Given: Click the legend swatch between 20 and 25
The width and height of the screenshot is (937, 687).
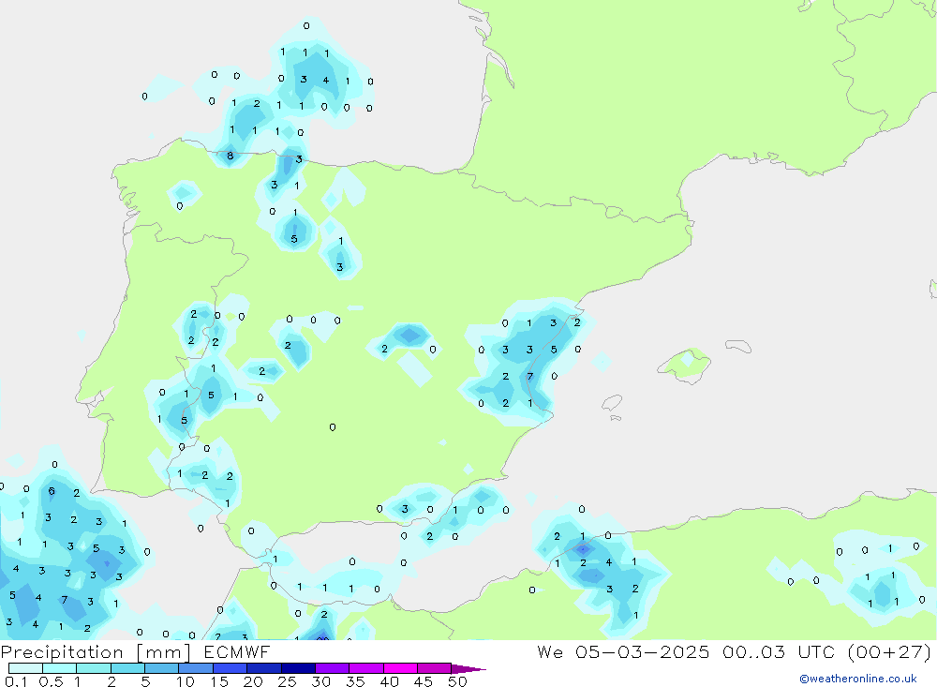Looking at the screenshot, I should pyautogui.click(x=264, y=668).
